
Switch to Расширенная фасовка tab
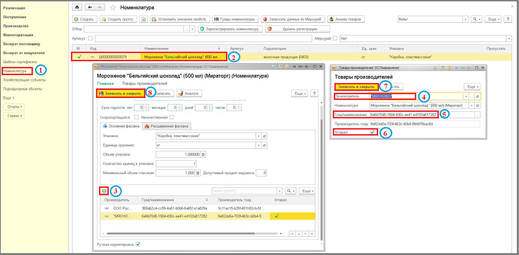(167, 126)
